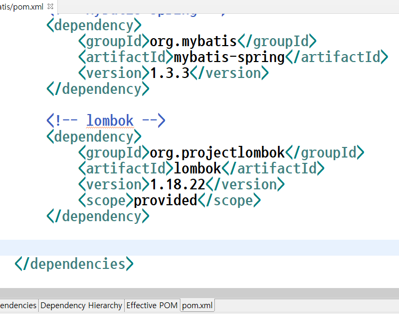Image resolution: width=399 pixels, height=314 pixels.
Task: Place cursor on the highlighted empty line
Action: coord(199,248)
